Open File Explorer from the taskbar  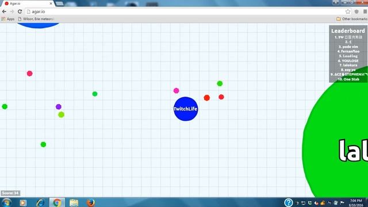click(74, 202)
